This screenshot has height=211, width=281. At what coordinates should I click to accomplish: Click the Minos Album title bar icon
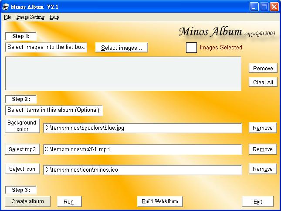point(5,7)
